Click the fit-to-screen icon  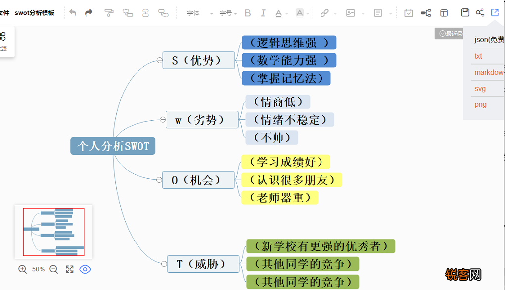70,269
